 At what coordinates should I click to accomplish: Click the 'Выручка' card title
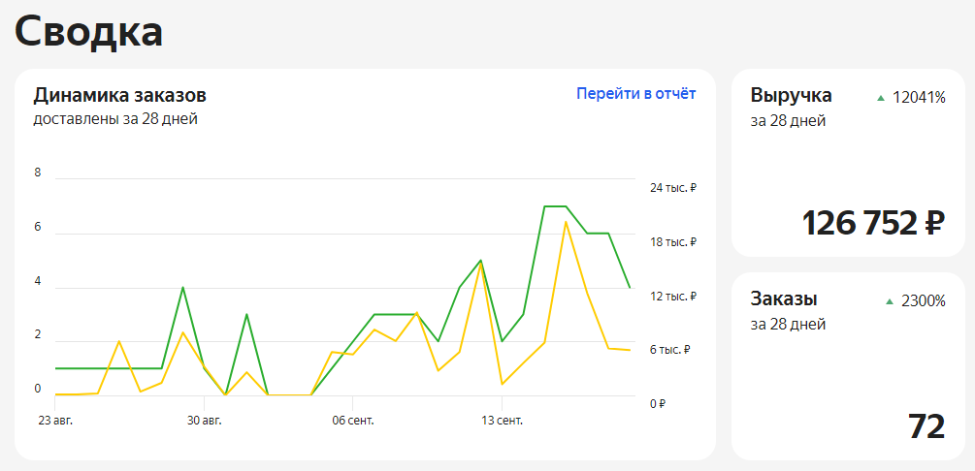(791, 95)
